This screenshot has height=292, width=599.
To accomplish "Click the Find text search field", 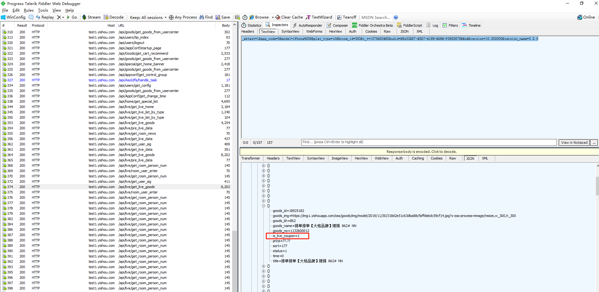I will click(x=429, y=142).
